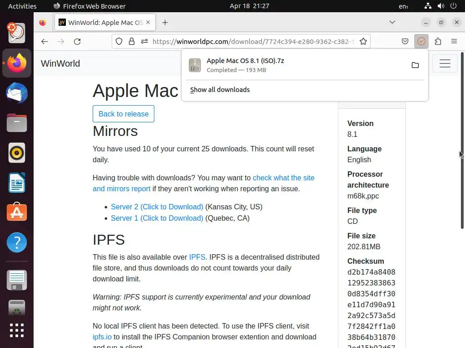Open Firefox View pinned icon
Image resolution: width=465 pixels, height=348 pixels.
tap(43, 23)
